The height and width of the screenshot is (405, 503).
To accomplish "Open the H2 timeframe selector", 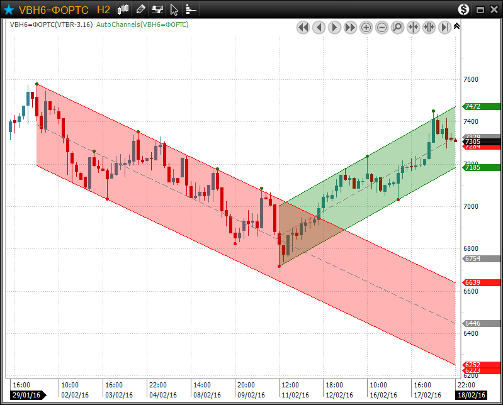I will [104, 9].
